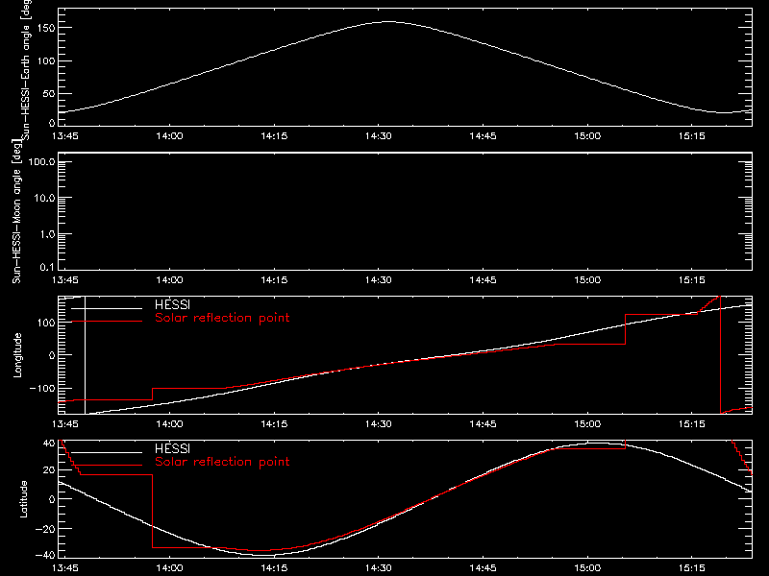Click 15:00 time label under Moon angle plot
The image size is (769, 576).
[587, 280]
